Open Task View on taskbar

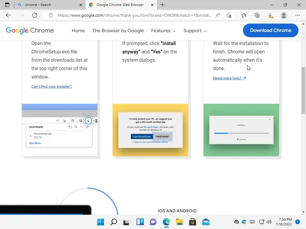coord(126,222)
